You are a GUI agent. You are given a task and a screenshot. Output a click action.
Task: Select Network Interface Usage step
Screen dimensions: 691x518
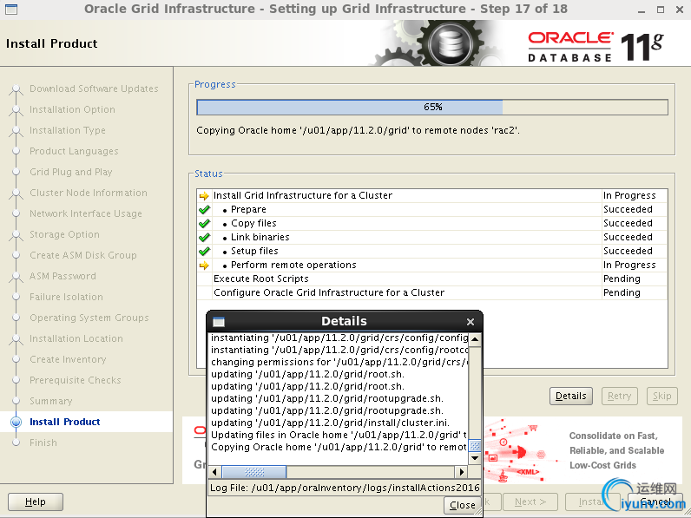coord(86,213)
